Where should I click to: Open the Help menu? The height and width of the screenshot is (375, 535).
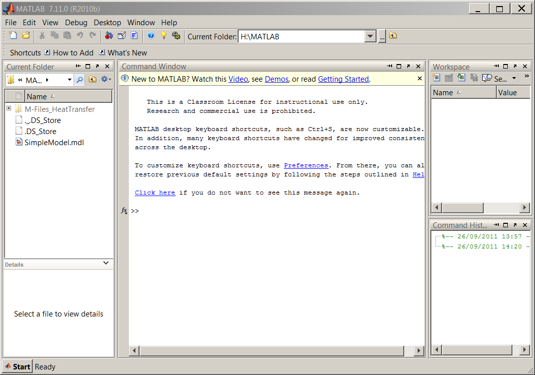coord(169,23)
